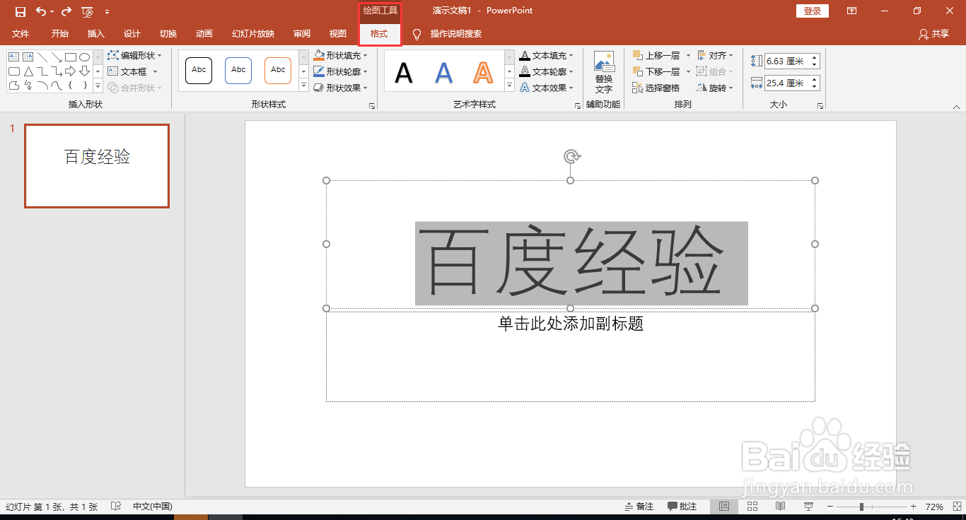Select the straight line shape

tap(42, 57)
